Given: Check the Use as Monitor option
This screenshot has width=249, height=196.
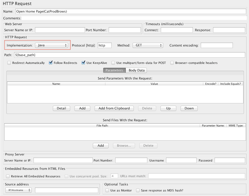Looking at the screenshot, I should point(107,190).
